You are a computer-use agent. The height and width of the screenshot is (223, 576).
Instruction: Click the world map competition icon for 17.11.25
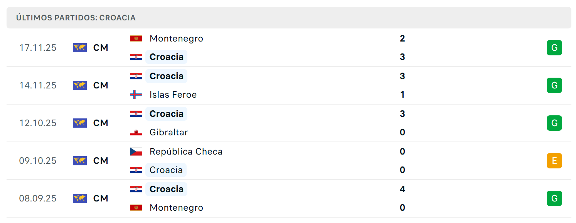pos(80,48)
